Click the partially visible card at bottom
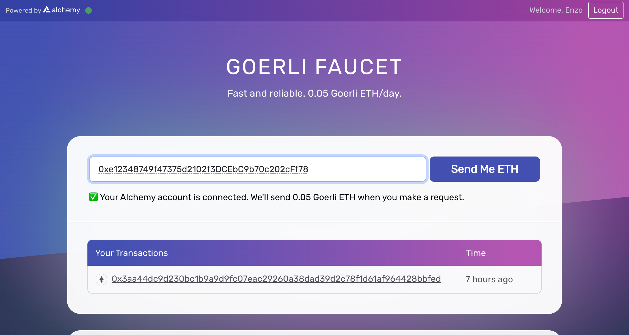The width and height of the screenshot is (629, 335). pyautogui.click(x=314, y=333)
